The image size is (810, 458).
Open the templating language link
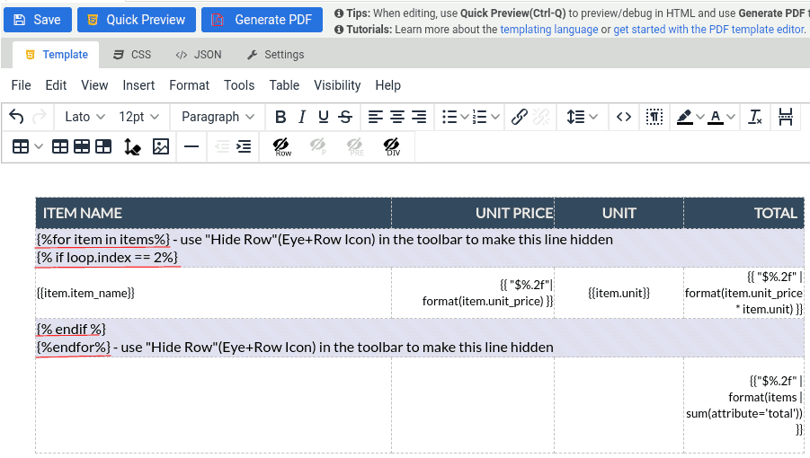pos(549,30)
